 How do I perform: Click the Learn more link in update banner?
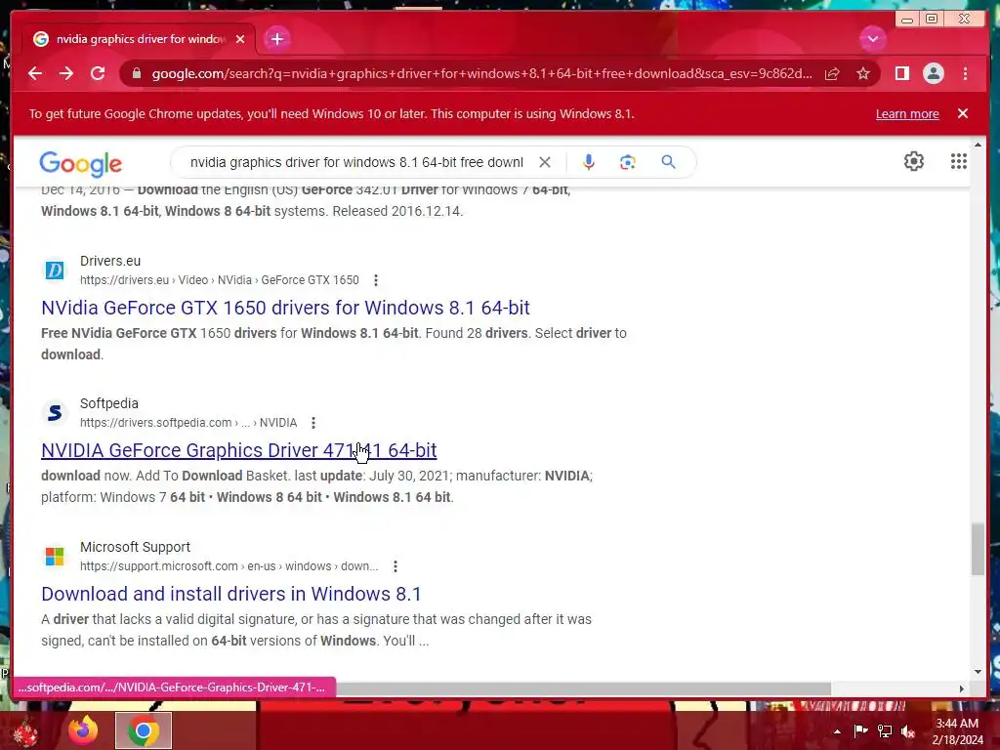907,113
